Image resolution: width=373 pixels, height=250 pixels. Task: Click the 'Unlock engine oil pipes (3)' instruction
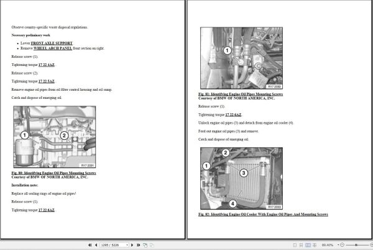pos(246,123)
